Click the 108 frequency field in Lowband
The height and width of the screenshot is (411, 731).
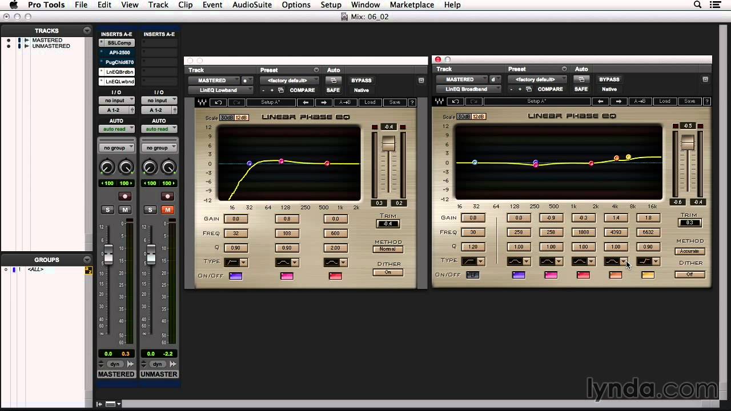(x=287, y=233)
